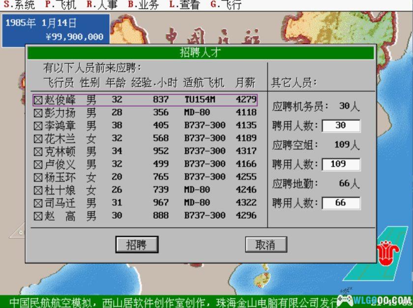This screenshot has height=308, width=413.
Task: Click the 机务员 hire count field
Action: click(341, 126)
